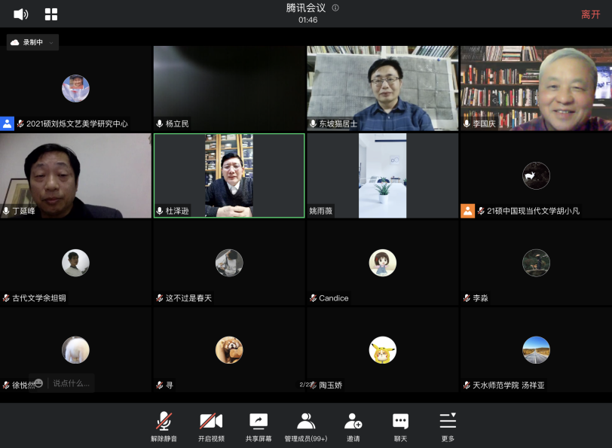Select 杜泽逊's highlighted video tile
This screenshot has height=448, width=612.
(229, 175)
